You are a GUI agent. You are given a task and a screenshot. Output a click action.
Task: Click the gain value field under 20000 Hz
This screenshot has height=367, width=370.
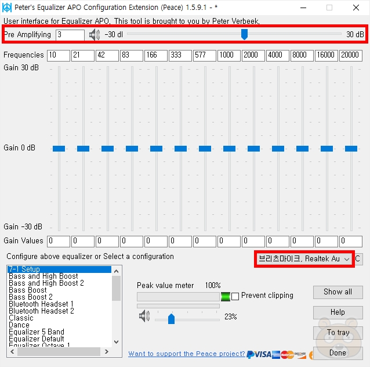pos(351,242)
